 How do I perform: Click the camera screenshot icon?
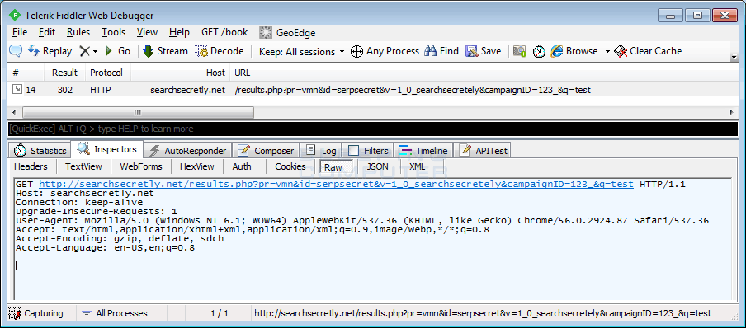pos(520,51)
